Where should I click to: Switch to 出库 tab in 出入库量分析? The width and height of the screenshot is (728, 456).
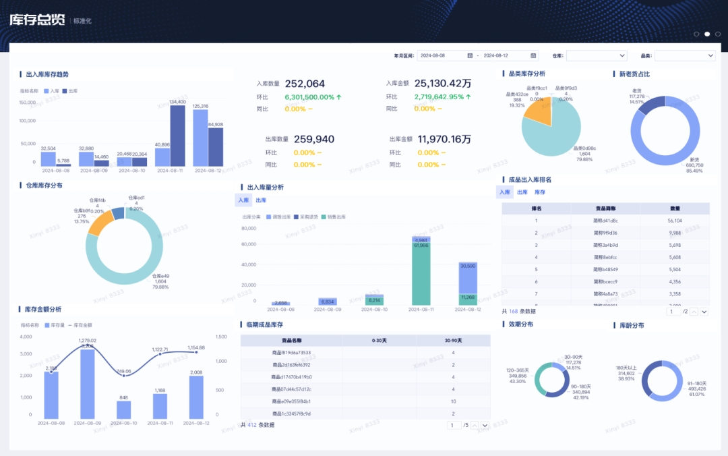click(x=261, y=200)
